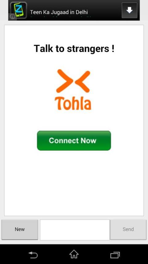Start chat with Connect Now button
The image size is (148, 264).
tap(74, 141)
